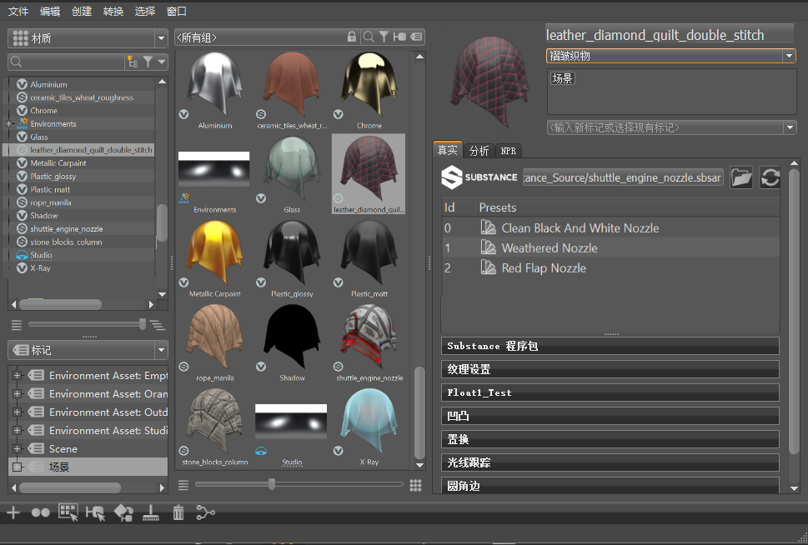
Task: Click the tree hierarchy icon beside search field
Action: (x=133, y=62)
